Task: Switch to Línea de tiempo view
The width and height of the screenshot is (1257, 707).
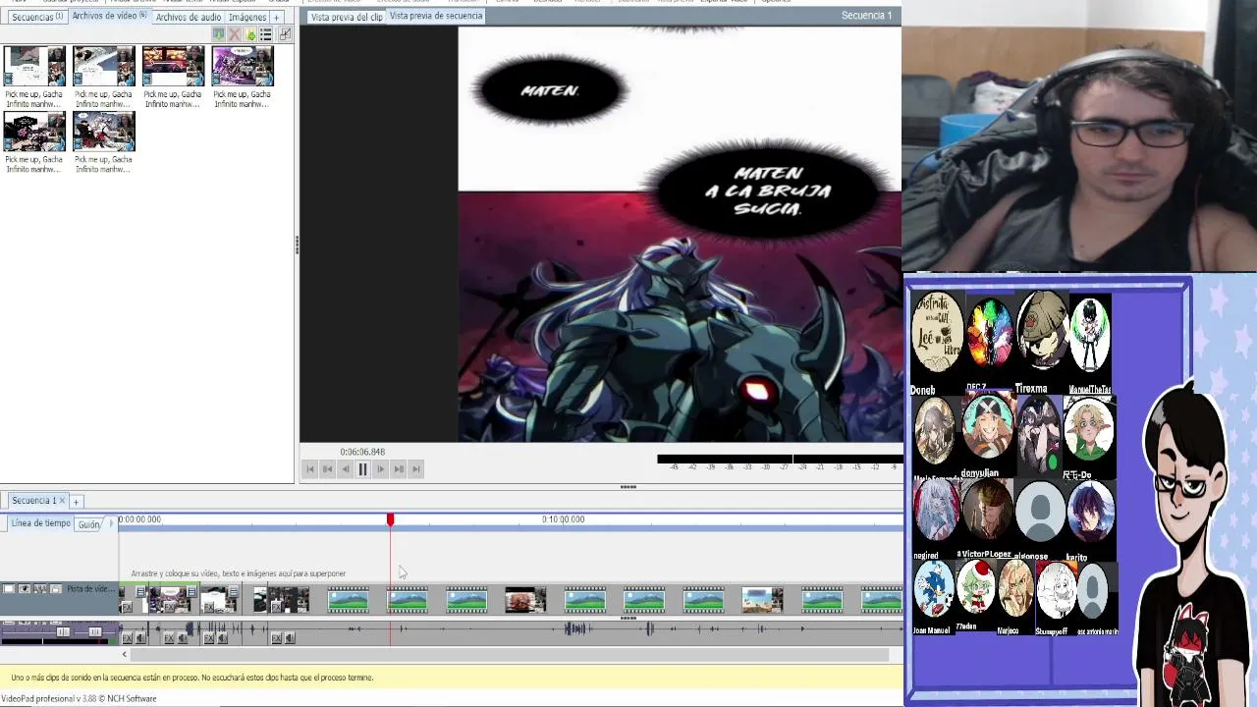Action: (41, 523)
